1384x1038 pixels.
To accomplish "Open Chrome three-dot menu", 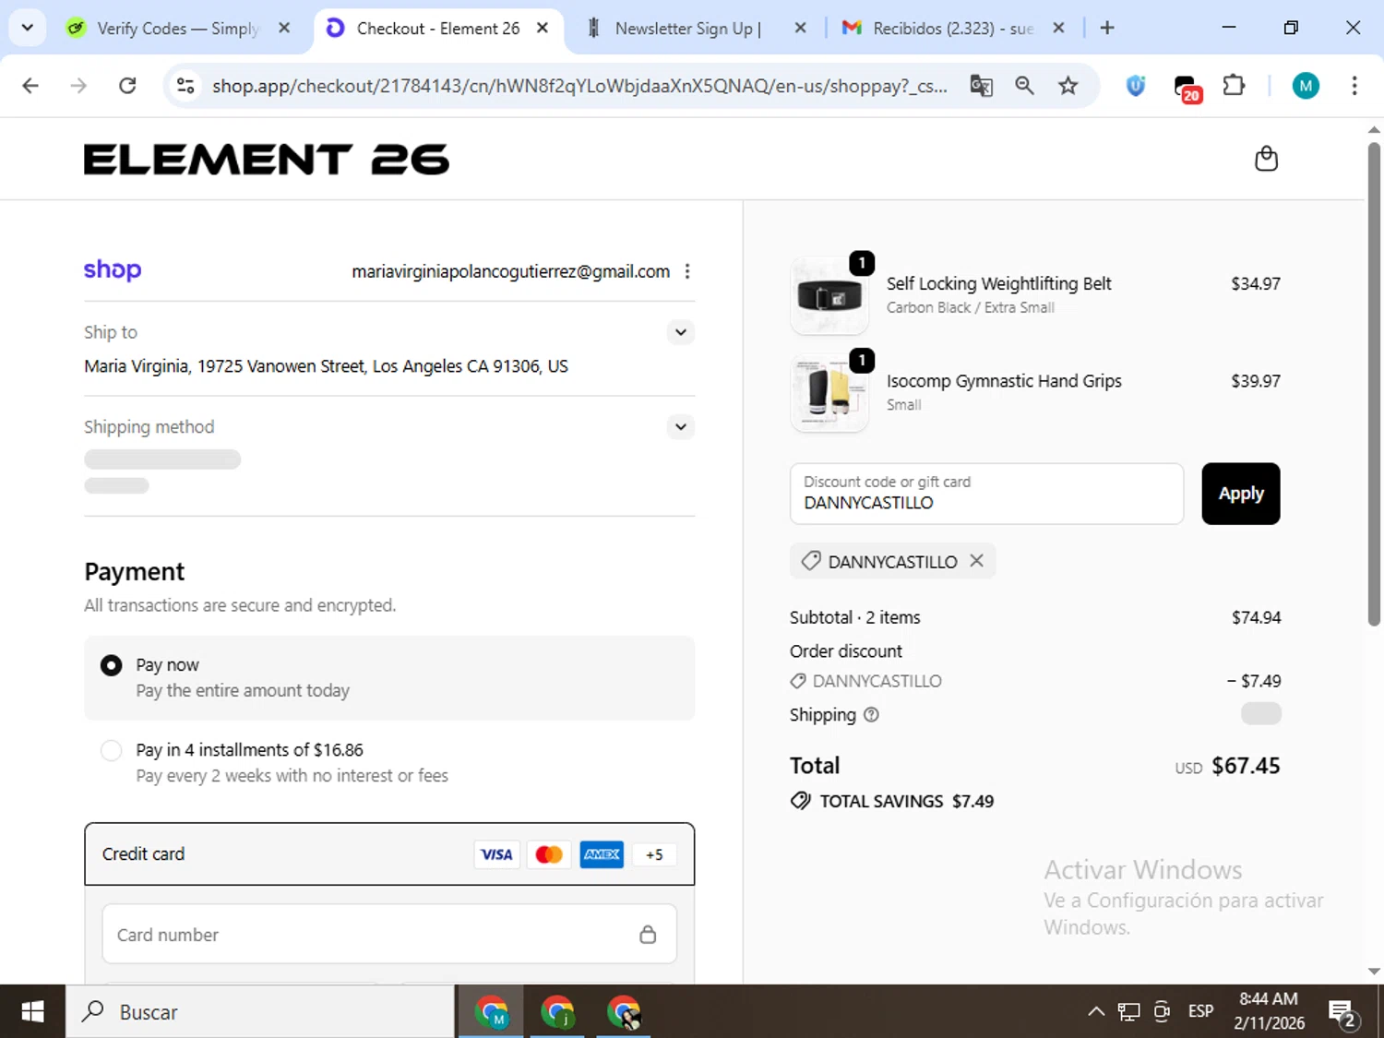I will coord(1354,86).
